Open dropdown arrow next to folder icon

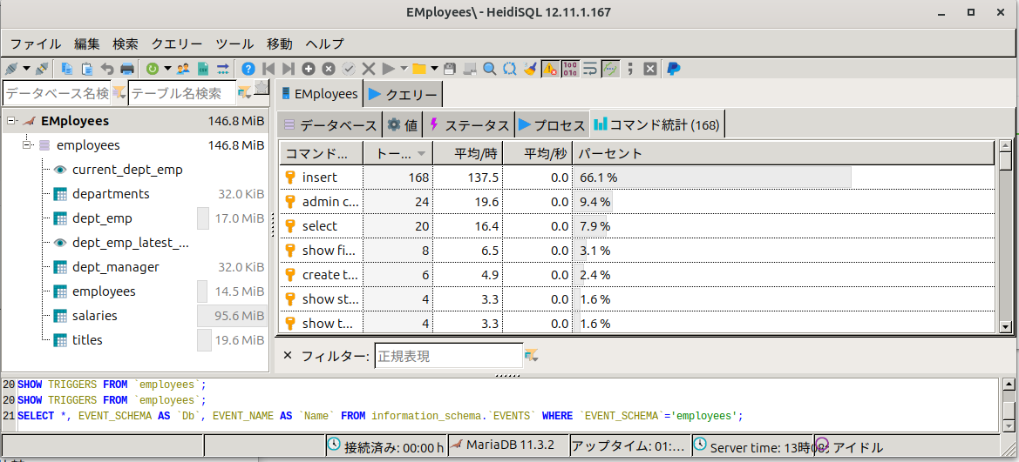434,68
